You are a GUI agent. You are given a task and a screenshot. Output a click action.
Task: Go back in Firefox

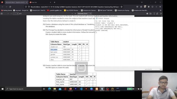pos(2,7)
